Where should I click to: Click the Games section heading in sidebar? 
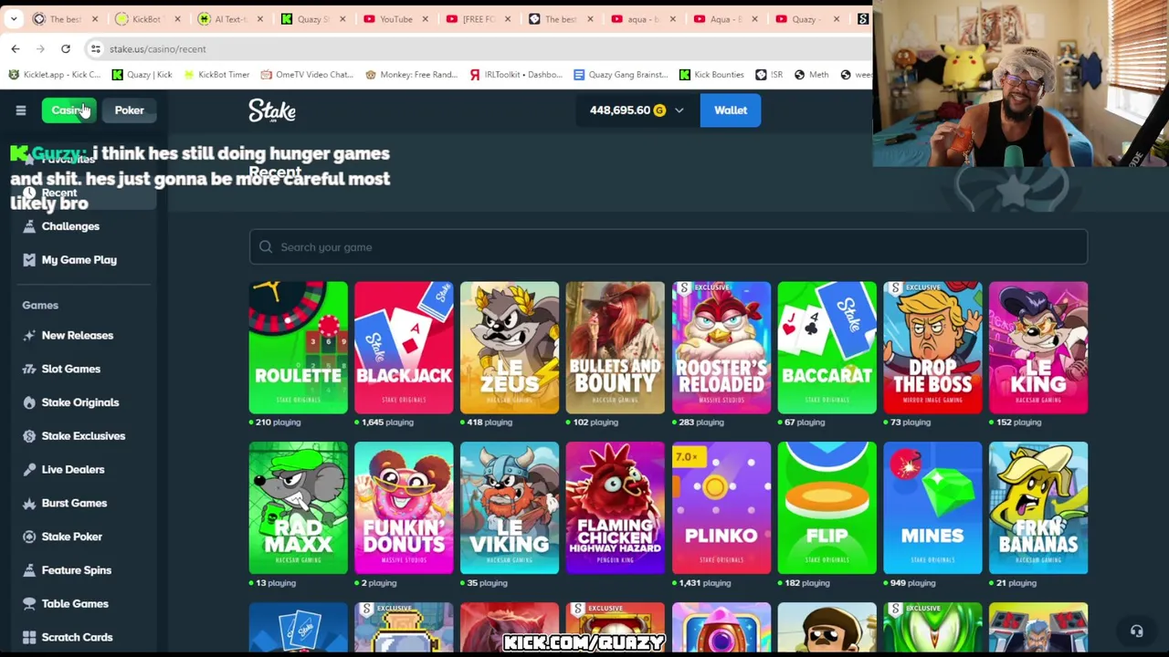click(x=40, y=305)
